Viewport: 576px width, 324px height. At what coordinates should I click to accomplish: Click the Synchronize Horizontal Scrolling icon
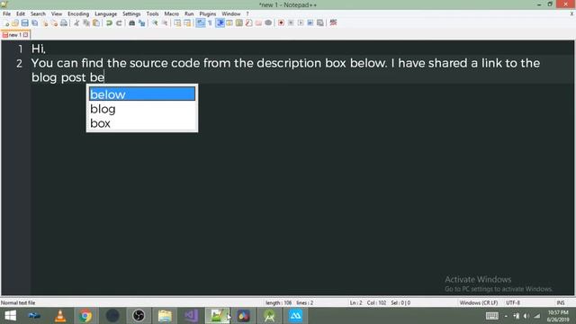pos(187,22)
